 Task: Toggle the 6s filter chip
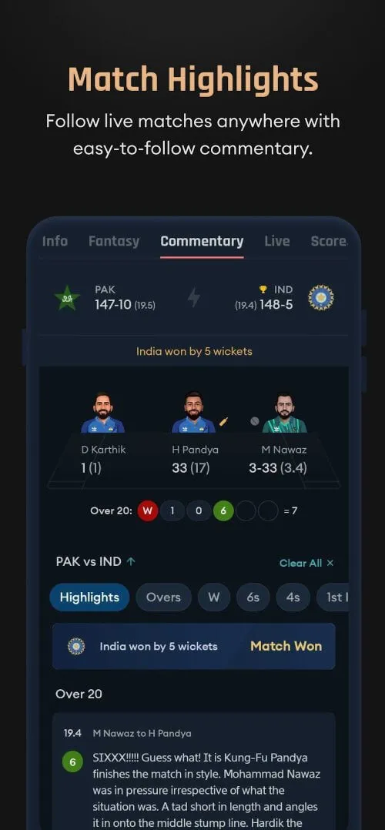pyautogui.click(x=253, y=597)
